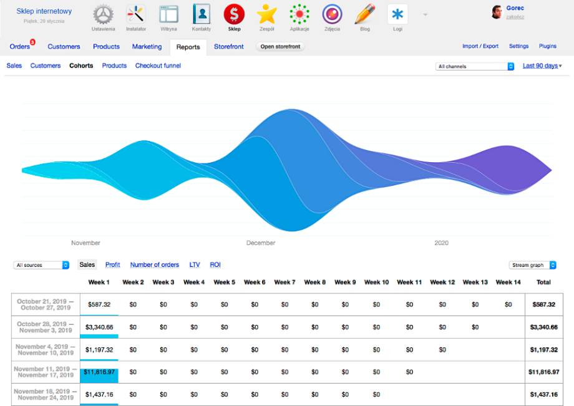Expand the All channels dropdown

474,66
